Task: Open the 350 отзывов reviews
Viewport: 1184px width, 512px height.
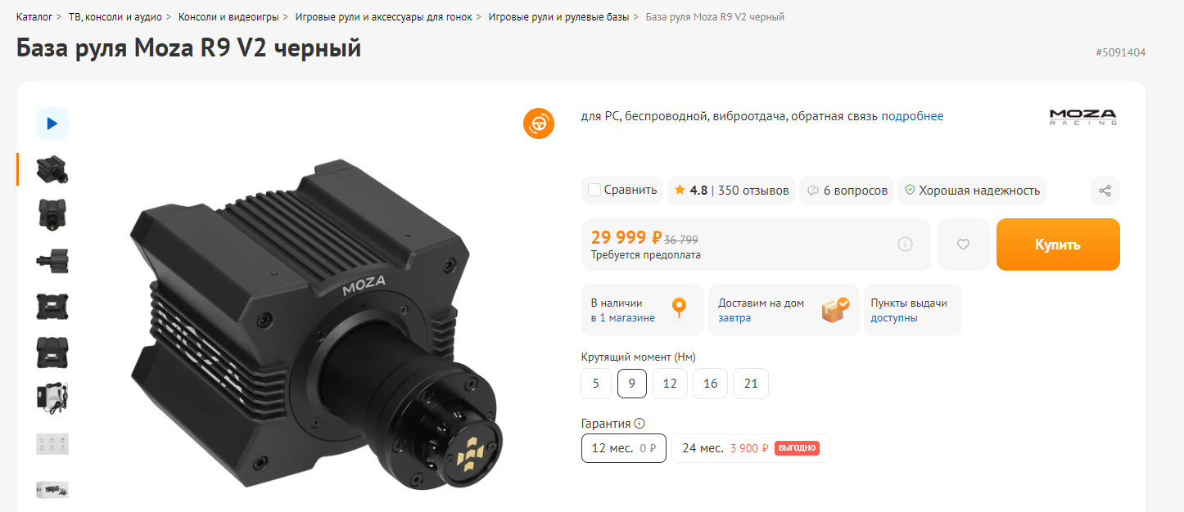Action: click(753, 191)
